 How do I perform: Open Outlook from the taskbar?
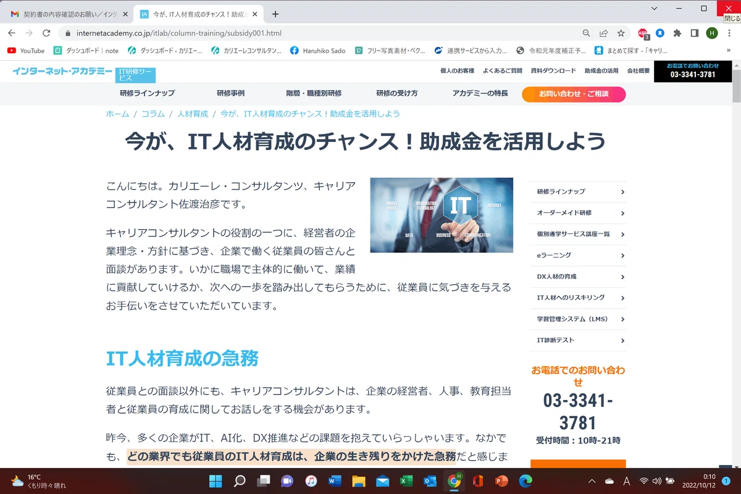point(430,480)
